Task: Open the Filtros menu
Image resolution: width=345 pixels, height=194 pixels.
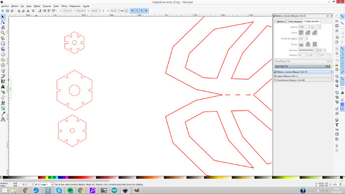Action: [x=64, y=6]
